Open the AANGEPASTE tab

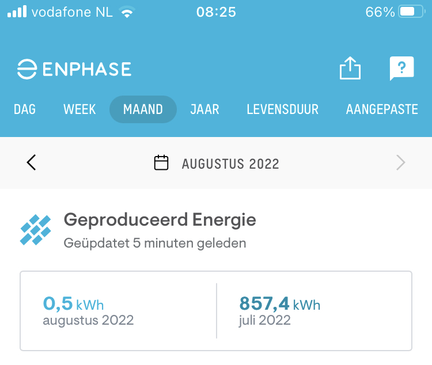point(382,109)
